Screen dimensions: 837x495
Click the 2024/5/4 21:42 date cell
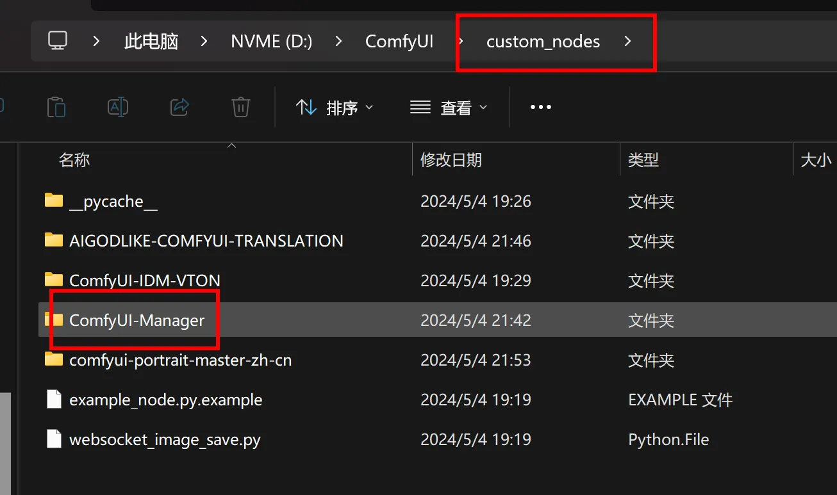(476, 320)
